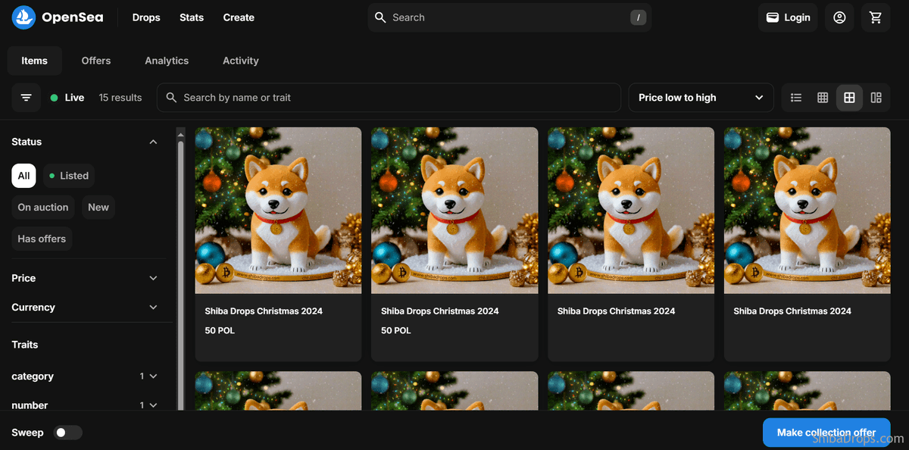Click the top Search field
The height and width of the screenshot is (450, 909).
coord(510,17)
